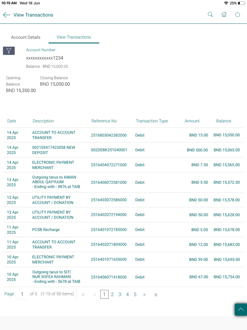Open reference 2516803042382000 transaction
Image resolution: width=247 pixels, height=330 pixels.
tap(109, 135)
